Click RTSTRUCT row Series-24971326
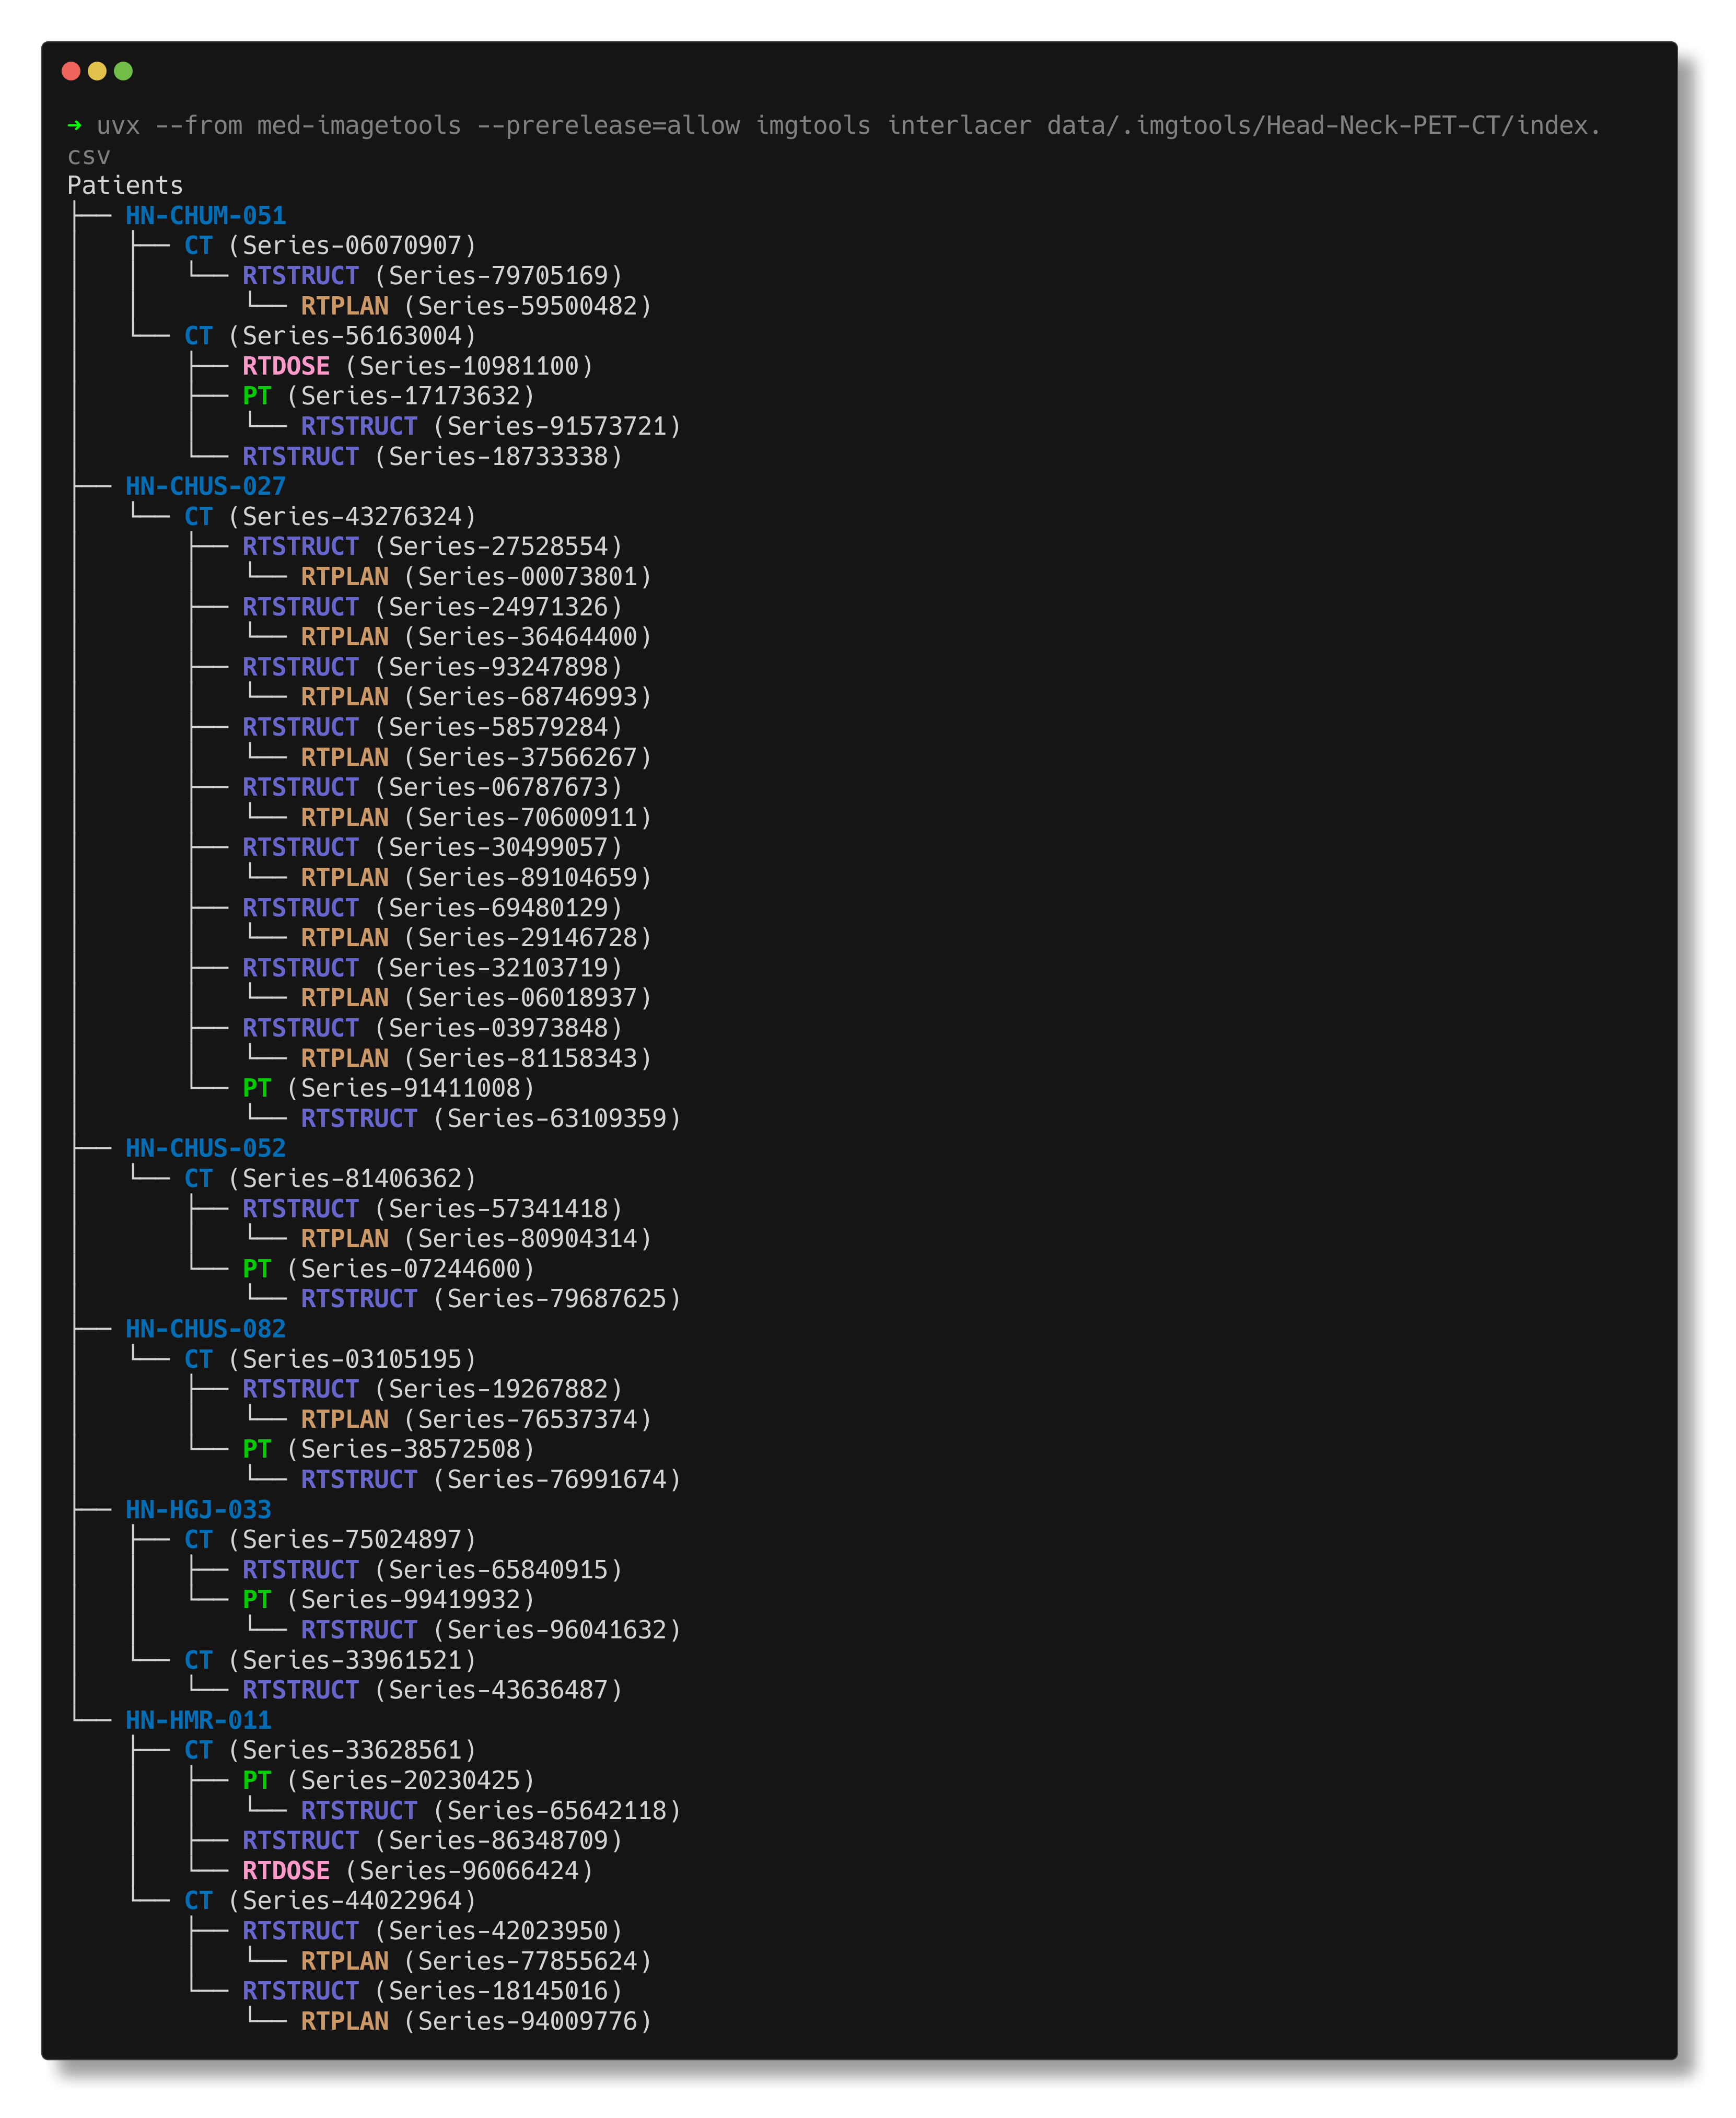This screenshot has width=1736, height=2118. [x=433, y=607]
